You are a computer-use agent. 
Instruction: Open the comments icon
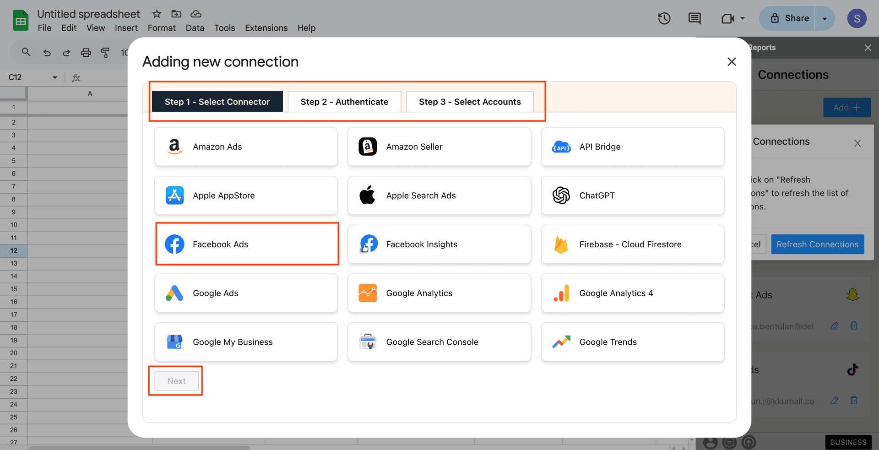point(695,18)
